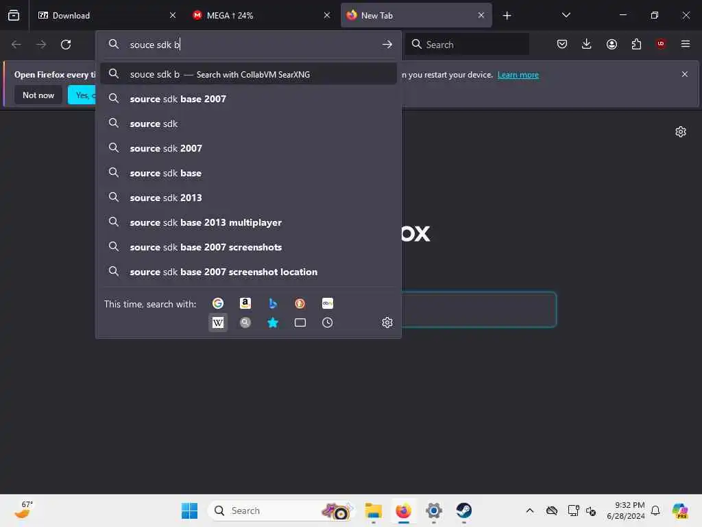Screen dimensions: 702x527
Task: Search this time with Amazon
Action: click(x=245, y=303)
